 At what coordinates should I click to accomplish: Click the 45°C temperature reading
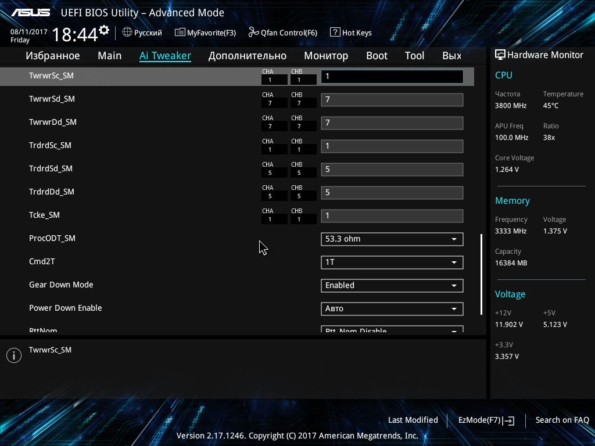click(x=551, y=106)
